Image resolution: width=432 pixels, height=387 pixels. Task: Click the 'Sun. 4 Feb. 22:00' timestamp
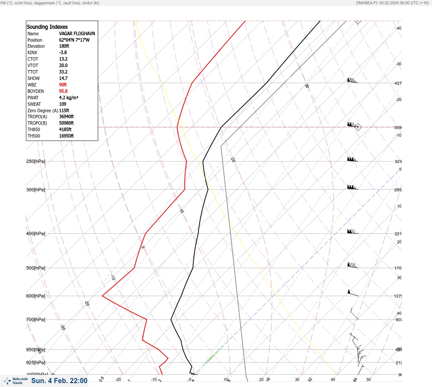tap(59, 381)
